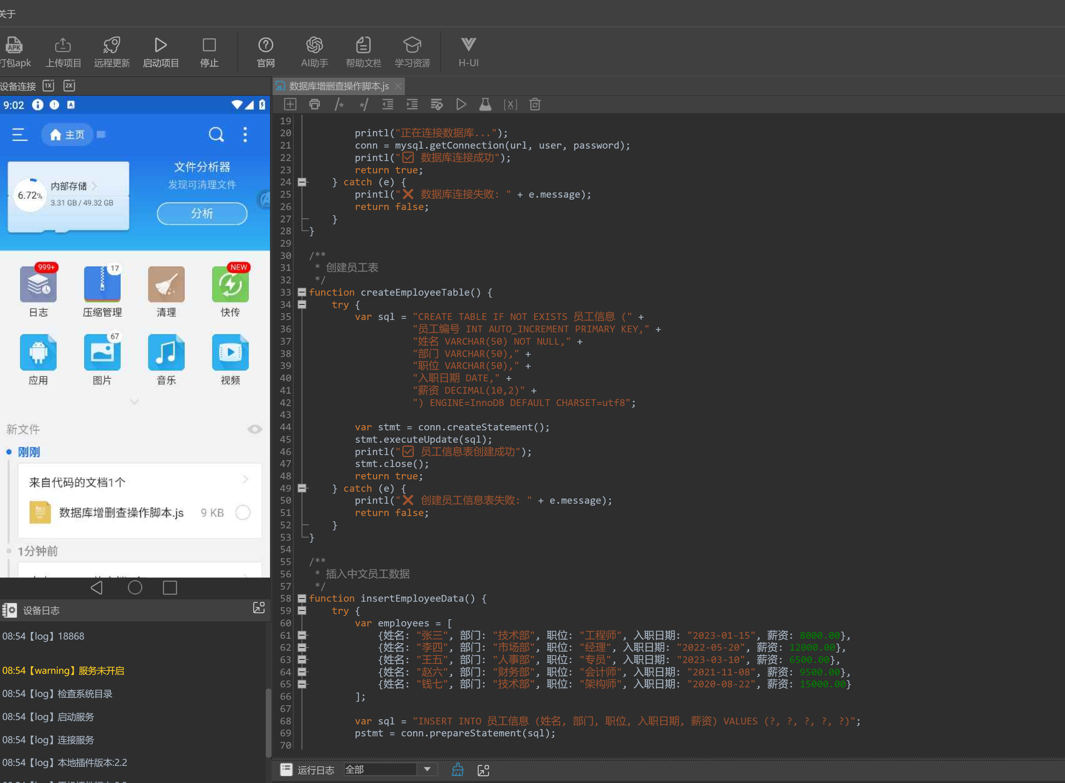Toggle the eye icon next to 新文件

(x=255, y=430)
